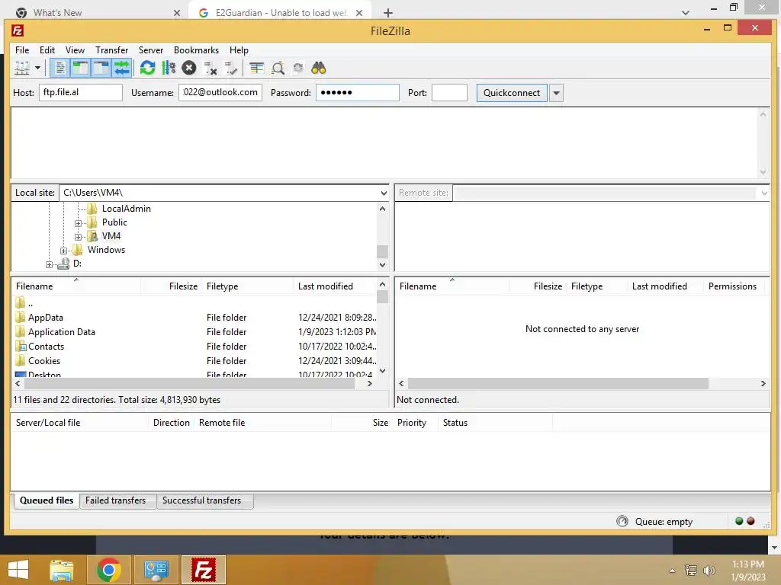Select the parent directory '..' entry

click(x=195, y=303)
